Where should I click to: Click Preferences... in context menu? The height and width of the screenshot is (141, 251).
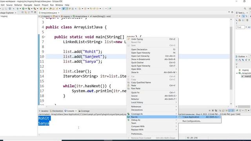tap(137, 134)
